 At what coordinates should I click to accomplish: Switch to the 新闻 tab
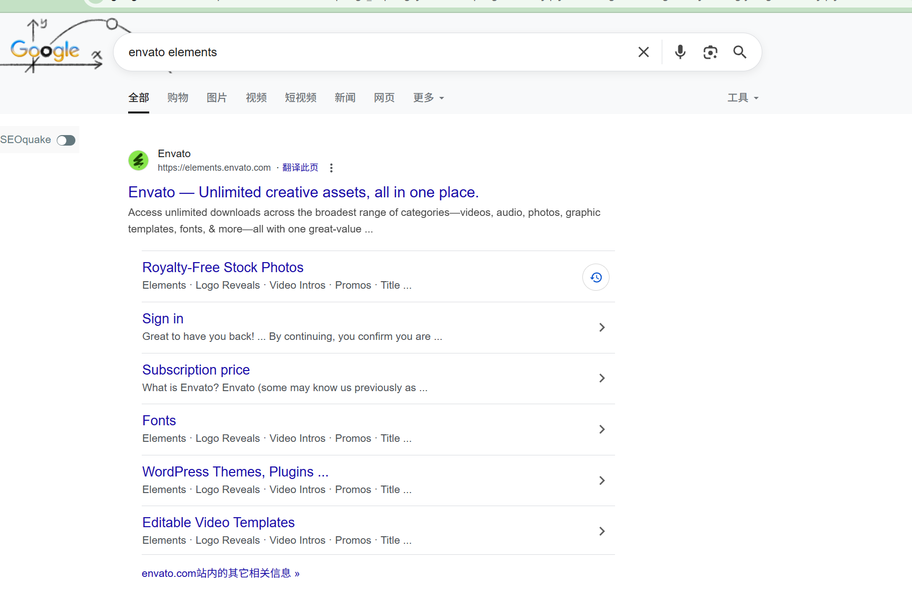(345, 98)
